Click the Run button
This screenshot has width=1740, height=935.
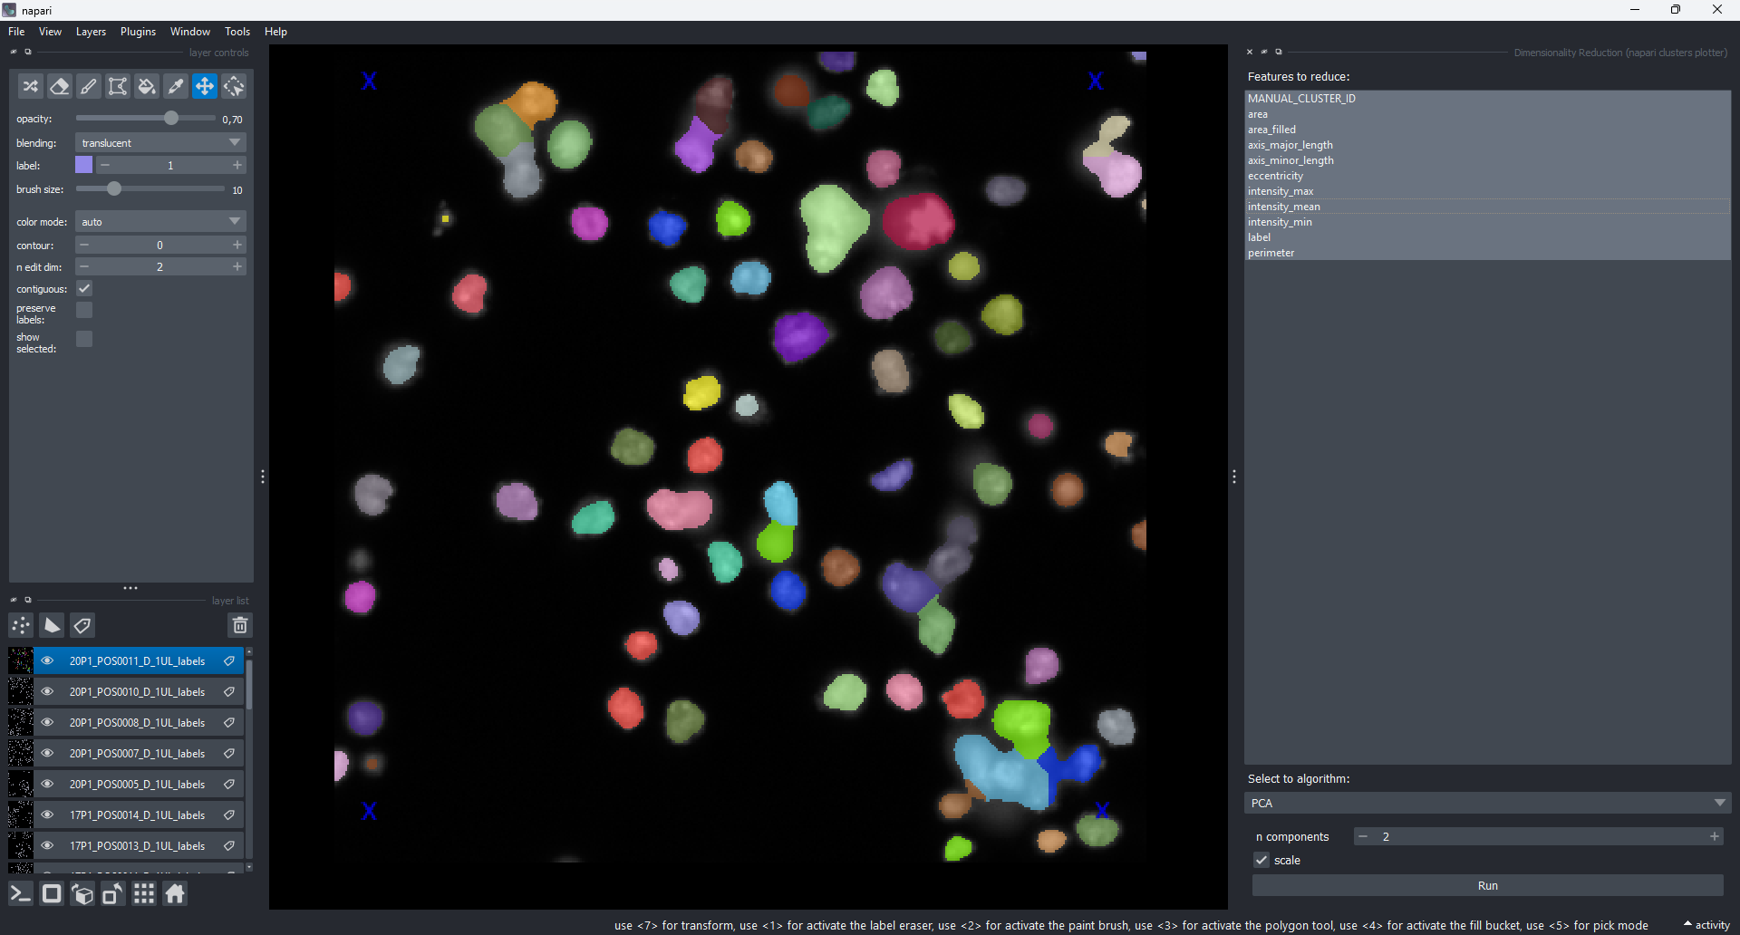[1487, 885]
